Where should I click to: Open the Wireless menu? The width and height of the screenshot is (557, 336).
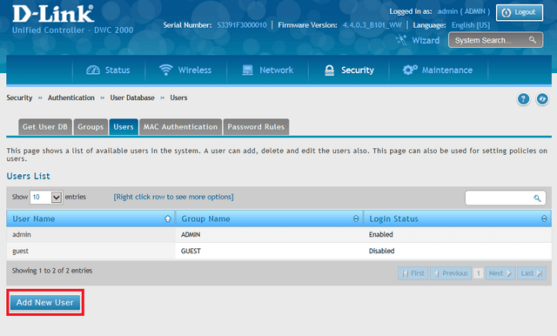[185, 70]
